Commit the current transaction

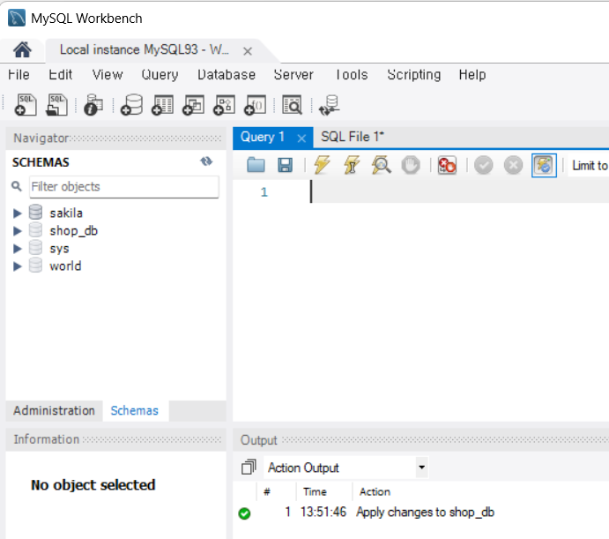[484, 165]
